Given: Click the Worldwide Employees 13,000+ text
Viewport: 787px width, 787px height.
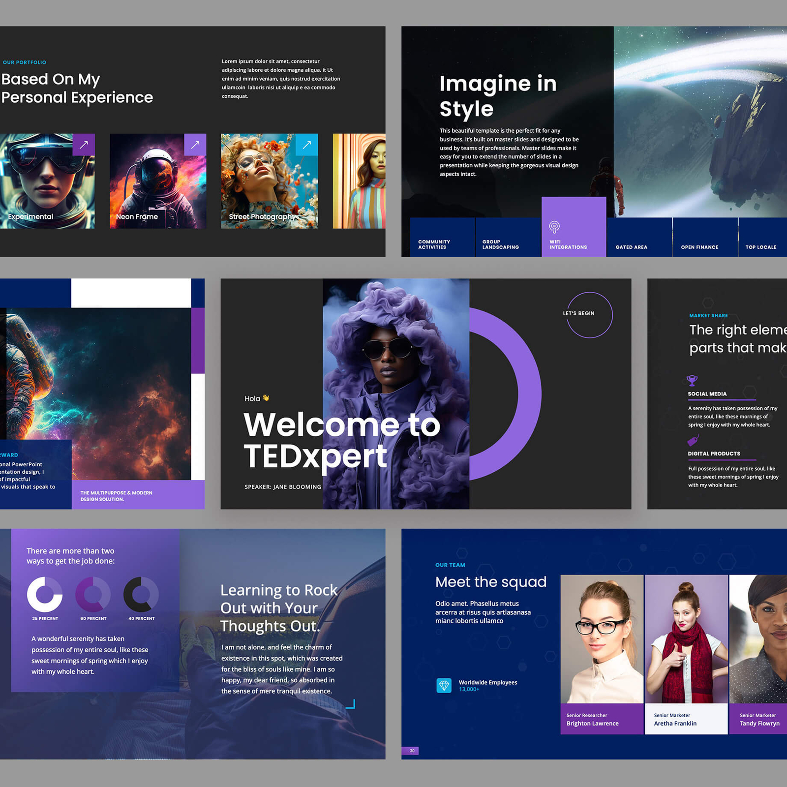Looking at the screenshot, I should coord(488,686).
